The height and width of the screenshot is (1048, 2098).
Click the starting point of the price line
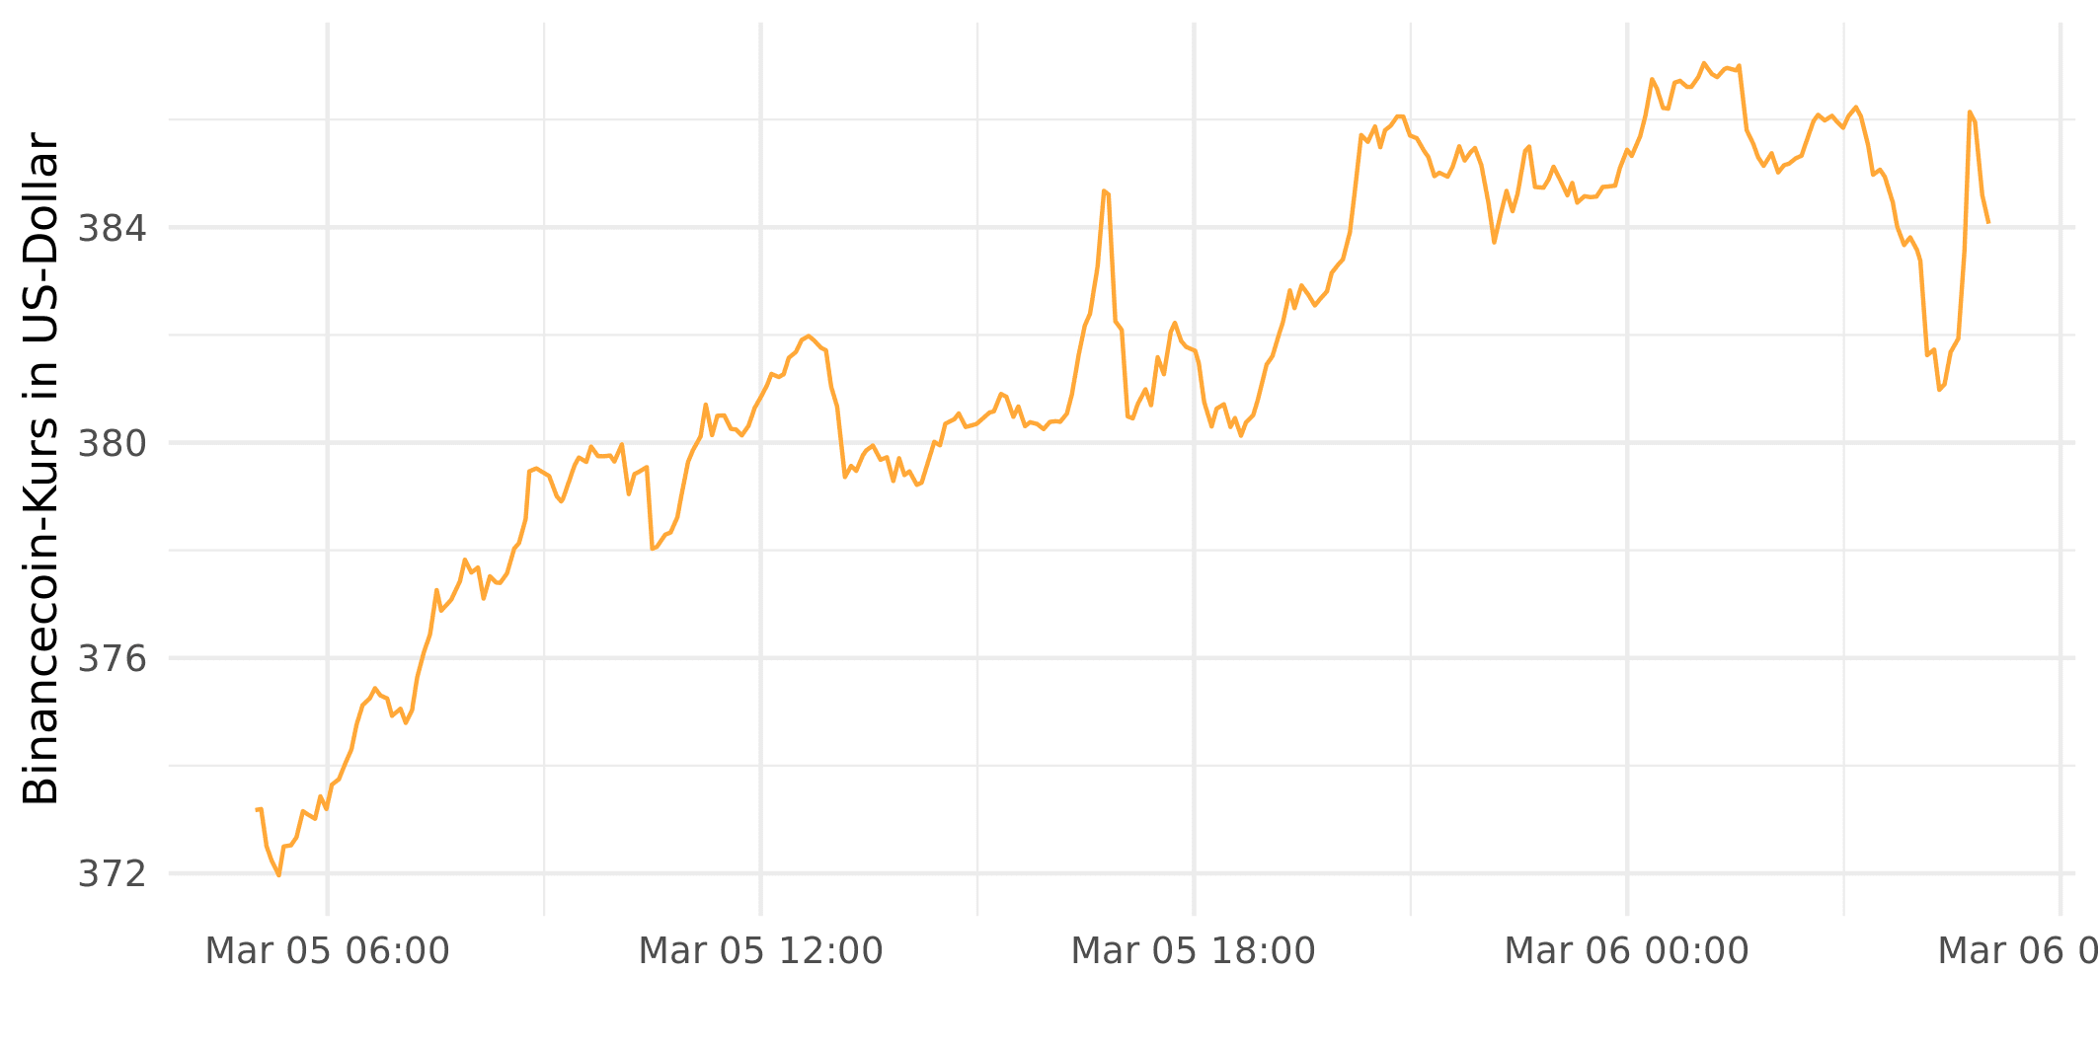[x=257, y=809]
